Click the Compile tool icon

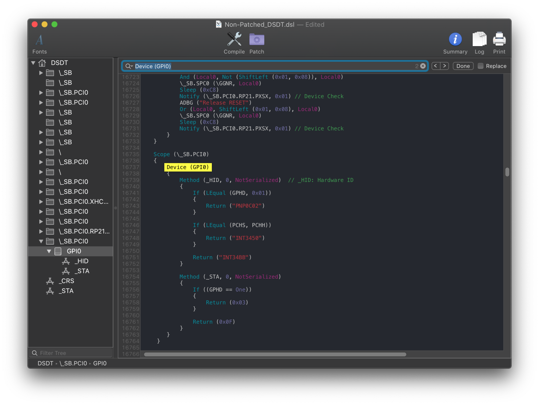[234, 40]
